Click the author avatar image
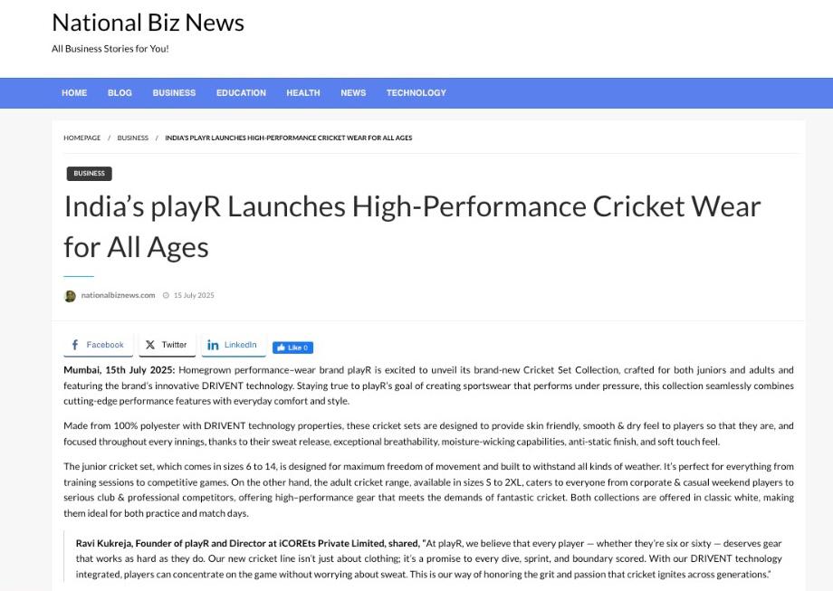This screenshot has width=833, height=591. click(70, 296)
